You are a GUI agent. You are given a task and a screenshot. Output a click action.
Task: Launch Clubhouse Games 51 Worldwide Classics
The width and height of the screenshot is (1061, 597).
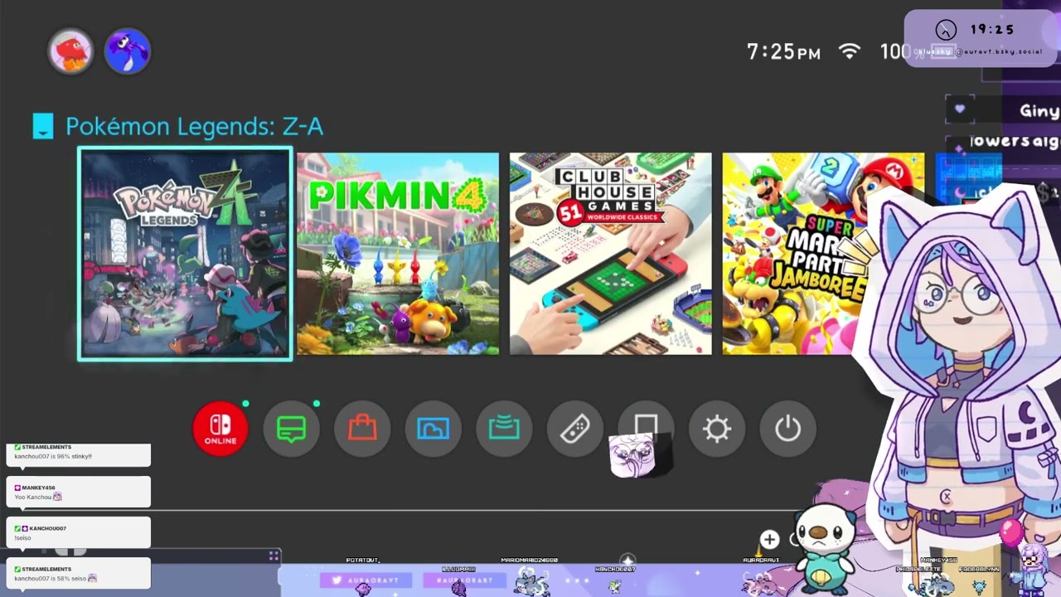click(611, 254)
